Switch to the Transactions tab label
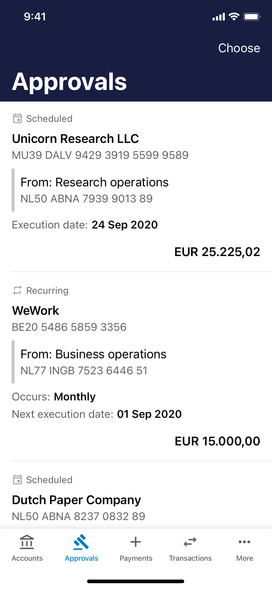272x589 pixels. click(190, 558)
